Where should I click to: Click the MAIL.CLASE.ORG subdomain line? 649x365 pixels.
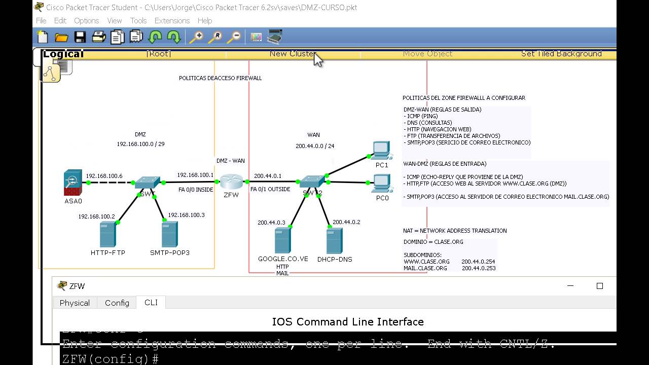pyautogui.click(x=450, y=268)
